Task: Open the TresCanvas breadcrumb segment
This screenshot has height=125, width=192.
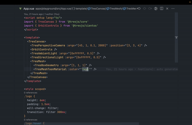Action: click(x=96, y=9)
